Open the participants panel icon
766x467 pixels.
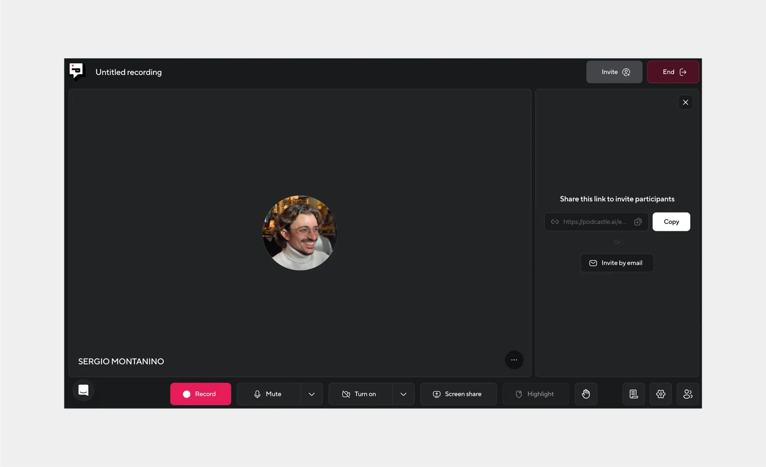[687, 394]
